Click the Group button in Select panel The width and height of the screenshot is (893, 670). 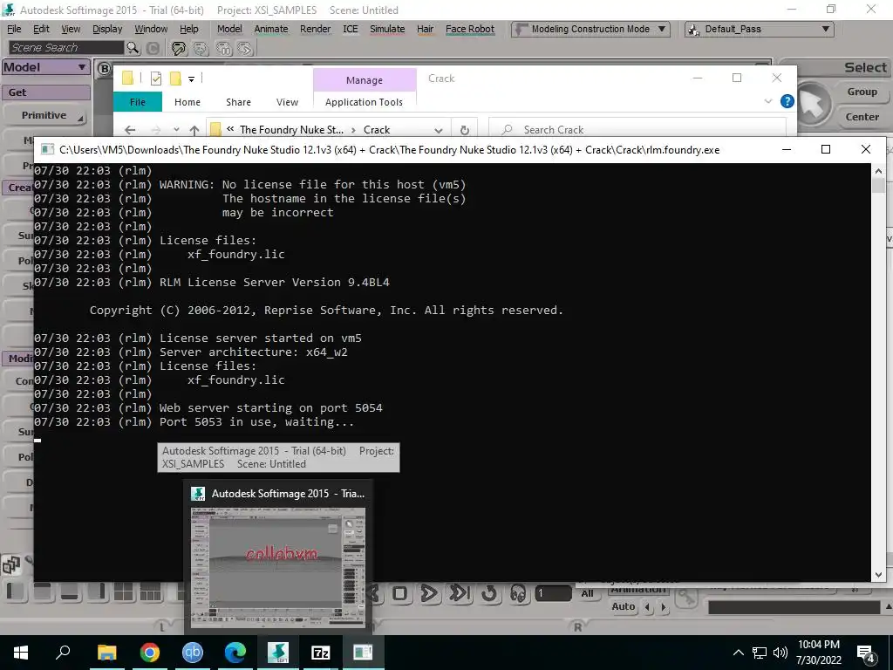click(862, 92)
